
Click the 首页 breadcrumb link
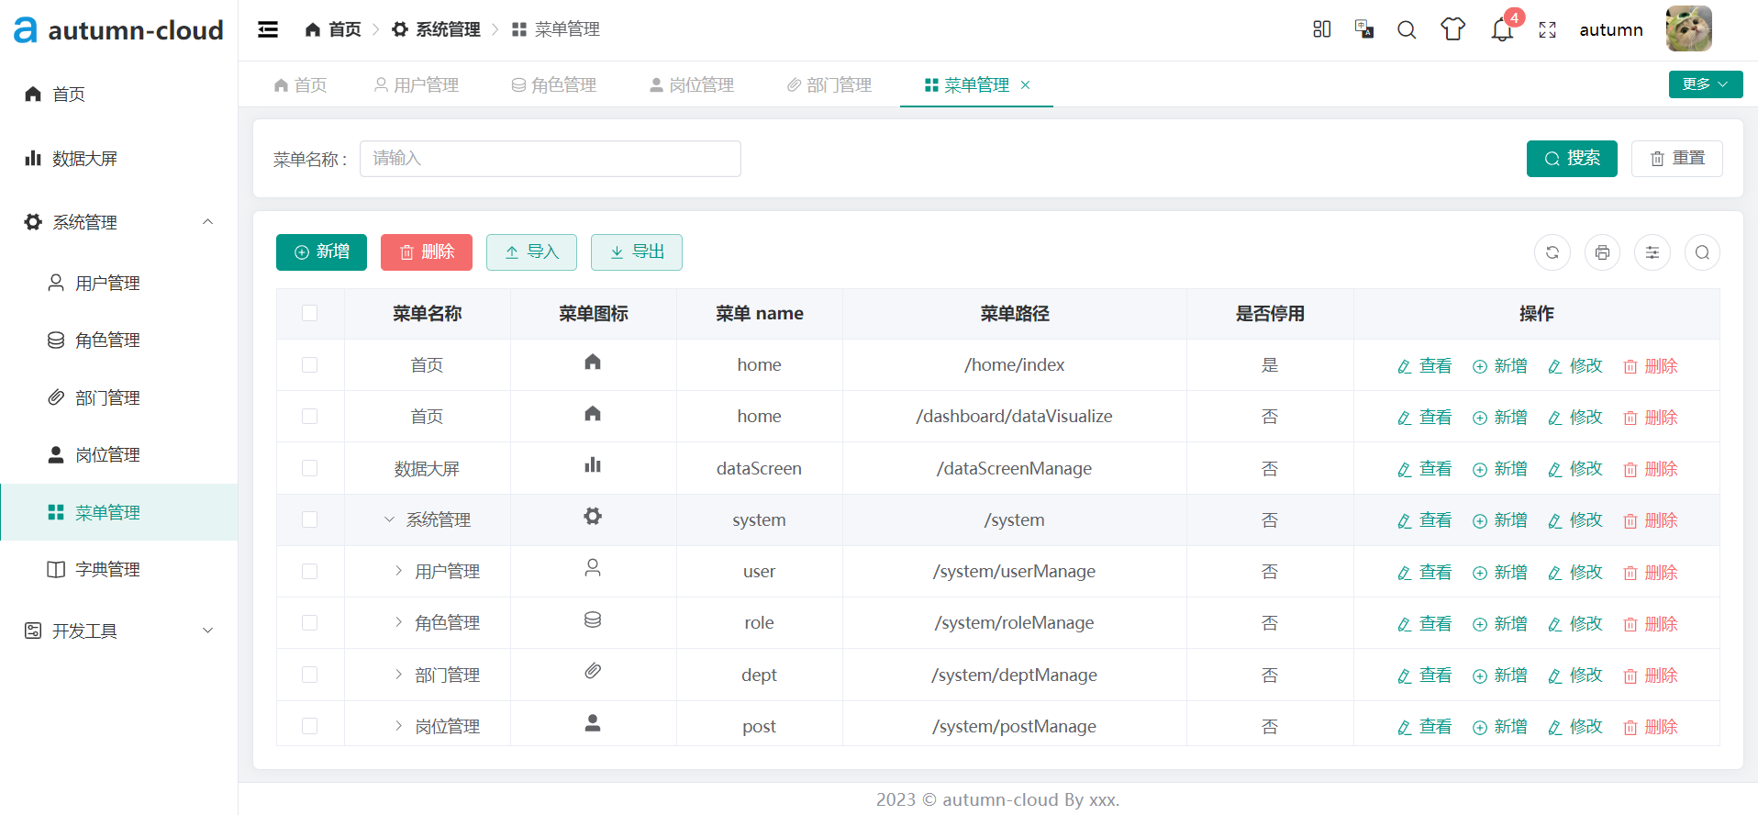click(333, 29)
